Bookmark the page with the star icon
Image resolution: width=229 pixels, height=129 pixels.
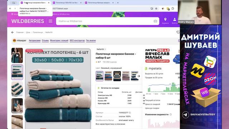click(x=156, y=9)
